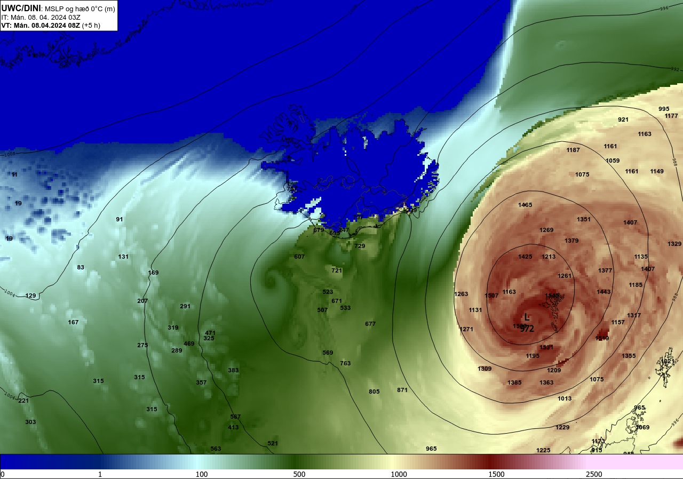Click the 169 height value
This screenshot has width=683, height=479.
click(x=153, y=273)
